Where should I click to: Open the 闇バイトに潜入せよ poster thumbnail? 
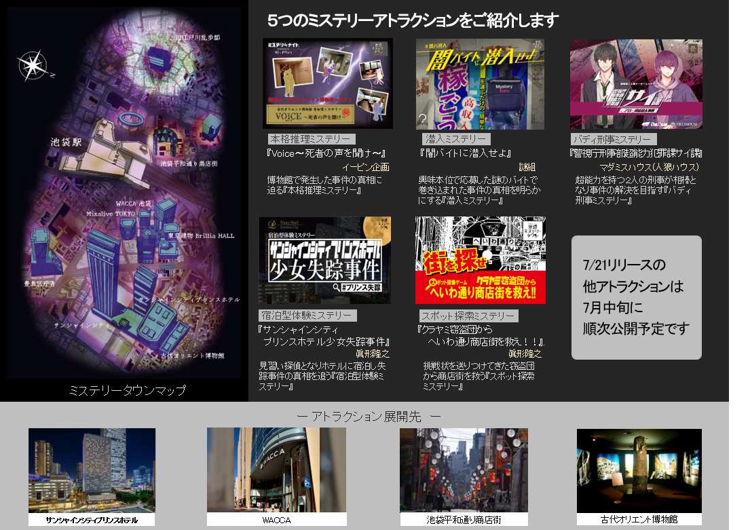click(481, 84)
